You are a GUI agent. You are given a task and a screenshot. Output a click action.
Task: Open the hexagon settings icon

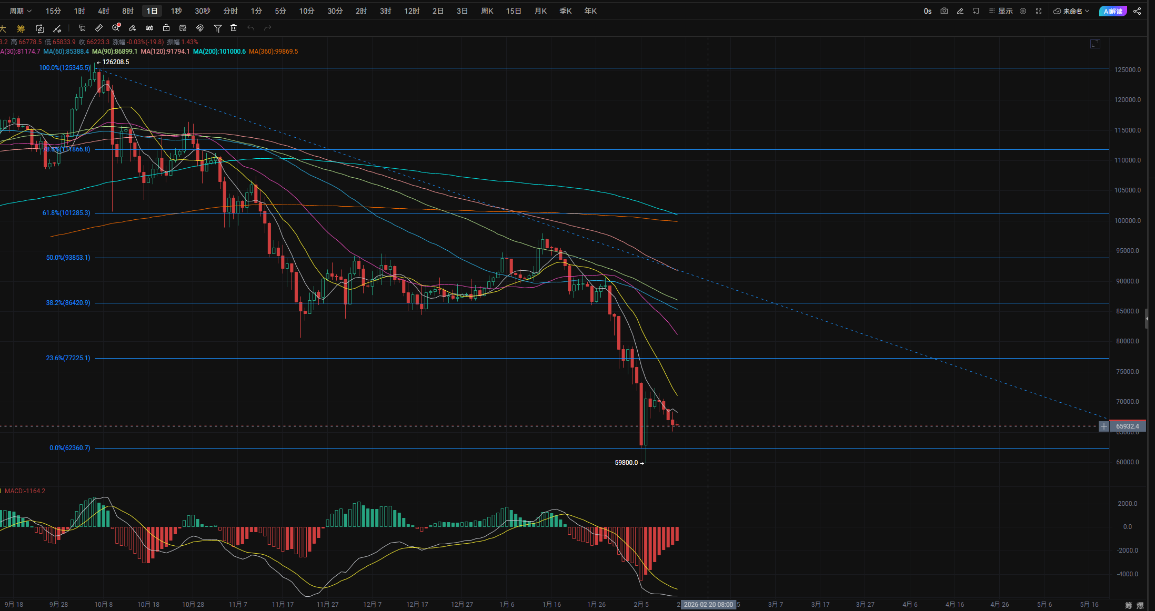1023,11
